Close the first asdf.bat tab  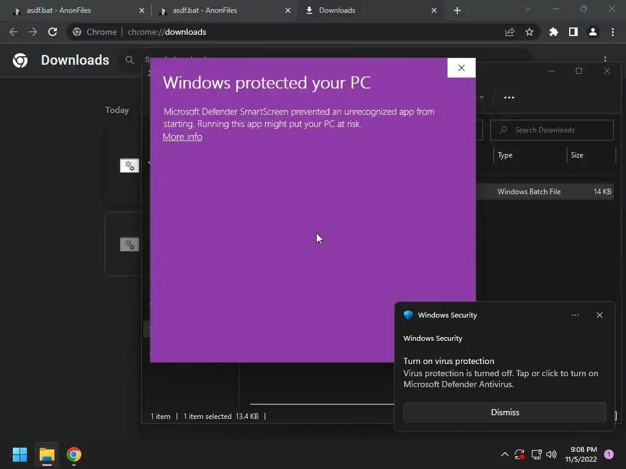pos(142,10)
